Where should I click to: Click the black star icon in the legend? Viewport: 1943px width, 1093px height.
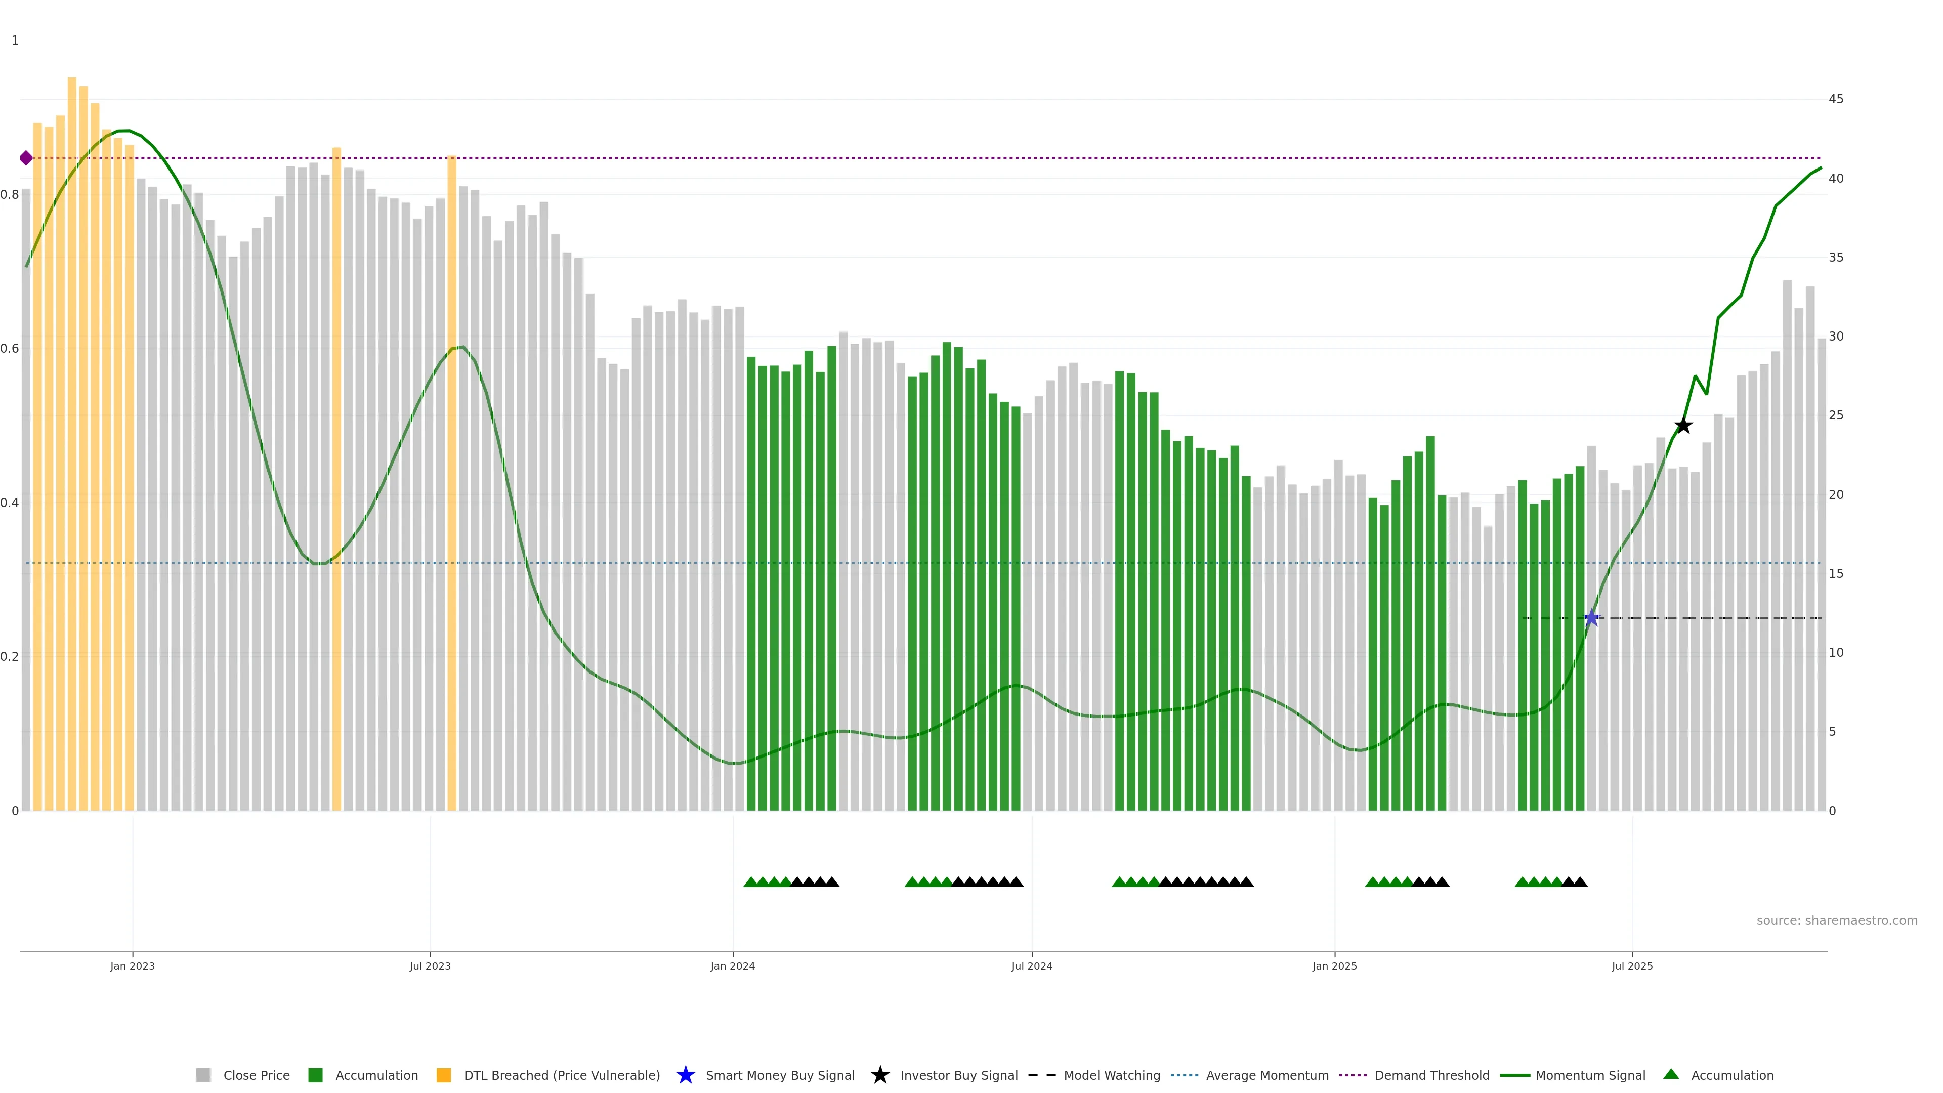(879, 1075)
